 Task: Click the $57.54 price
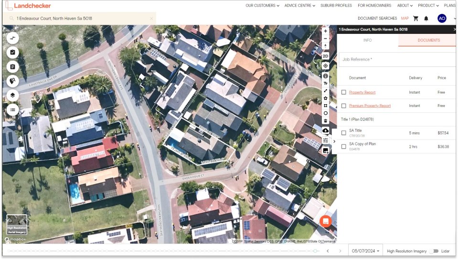[x=443, y=133]
